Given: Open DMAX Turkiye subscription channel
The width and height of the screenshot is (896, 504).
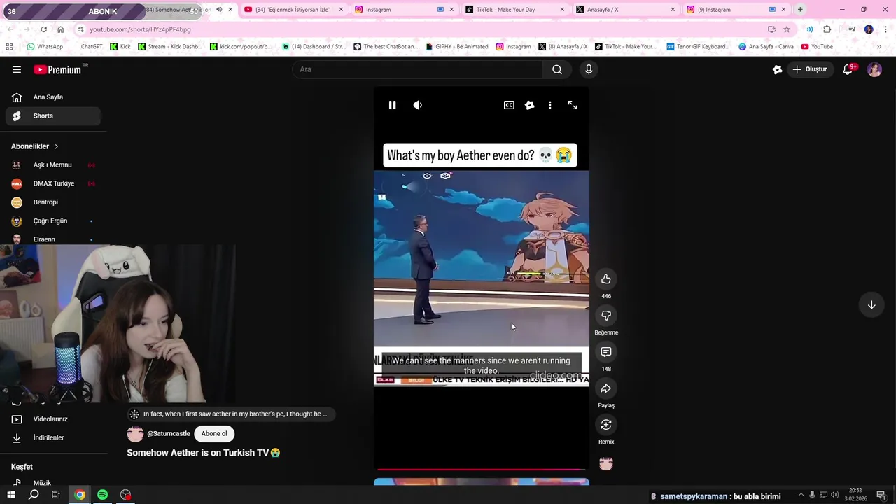Looking at the screenshot, I should tap(53, 183).
